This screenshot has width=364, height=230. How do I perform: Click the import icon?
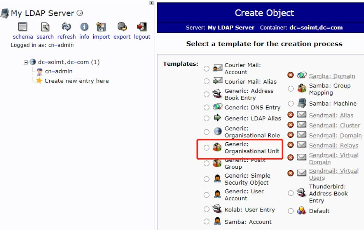point(101,27)
